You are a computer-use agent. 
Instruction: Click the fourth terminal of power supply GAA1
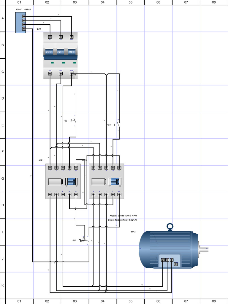[x=24, y=29]
